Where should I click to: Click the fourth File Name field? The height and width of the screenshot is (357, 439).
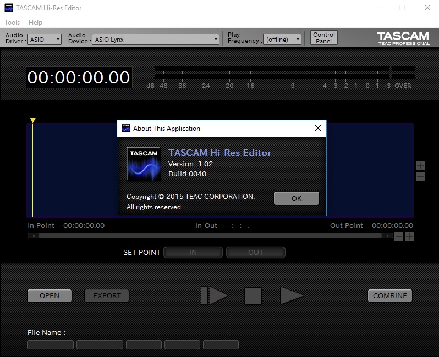(x=182, y=344)
